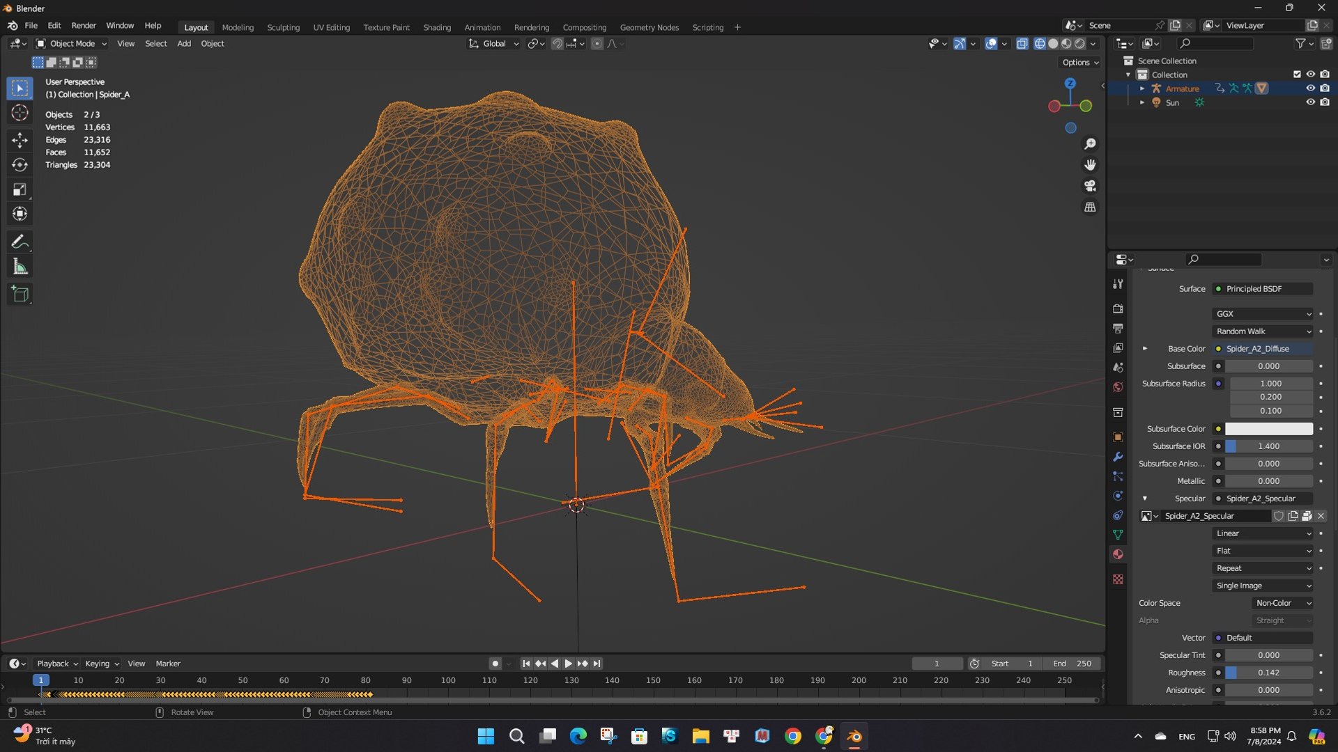Select the Rotate tool
This screenshot has height=752, width=1338.
tap(20, 165)
